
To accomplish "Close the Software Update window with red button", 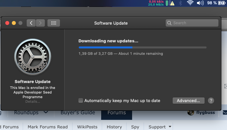I will pyautogui.click(x=7, y=23).
